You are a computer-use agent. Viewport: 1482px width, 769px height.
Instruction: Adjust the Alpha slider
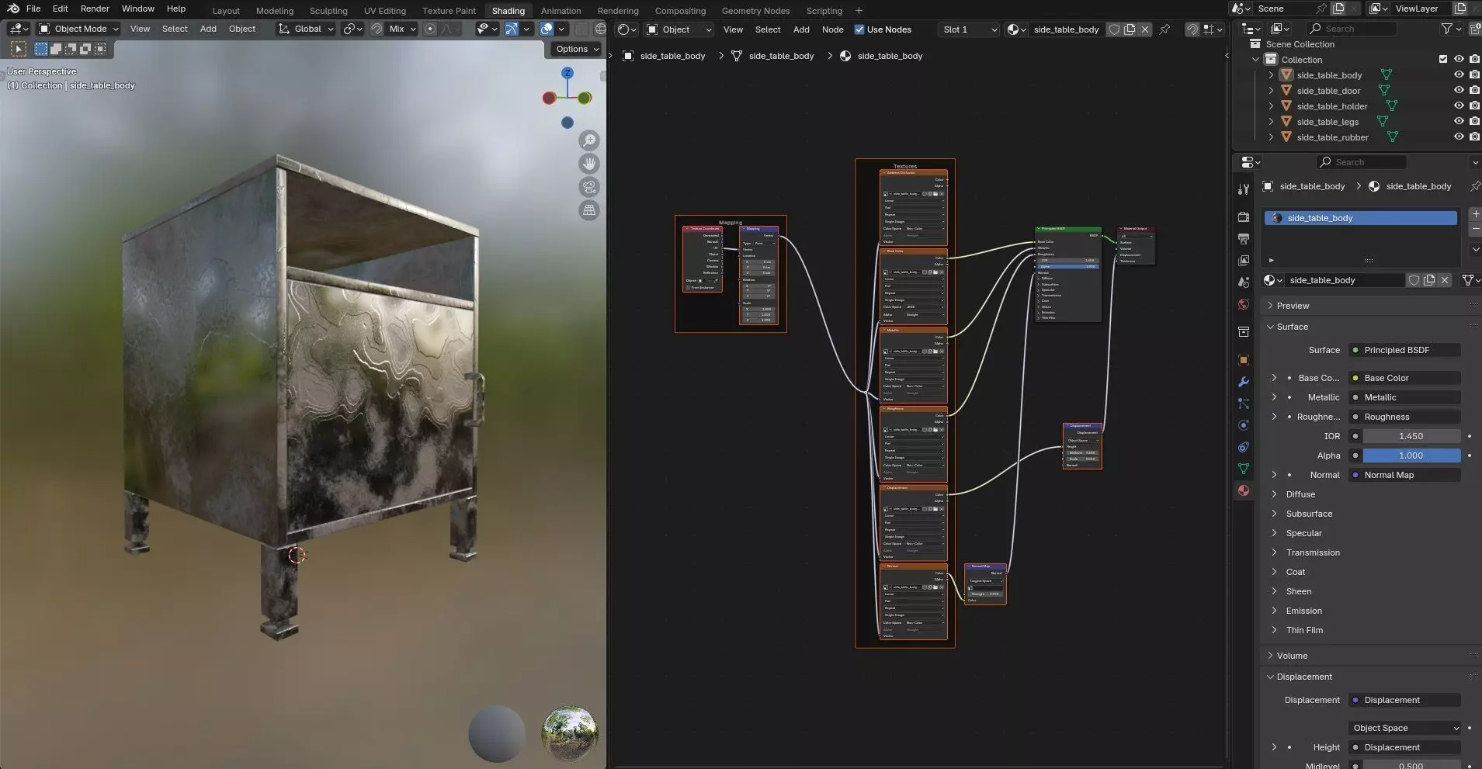pyautogui.click(x=1411, y=456)
